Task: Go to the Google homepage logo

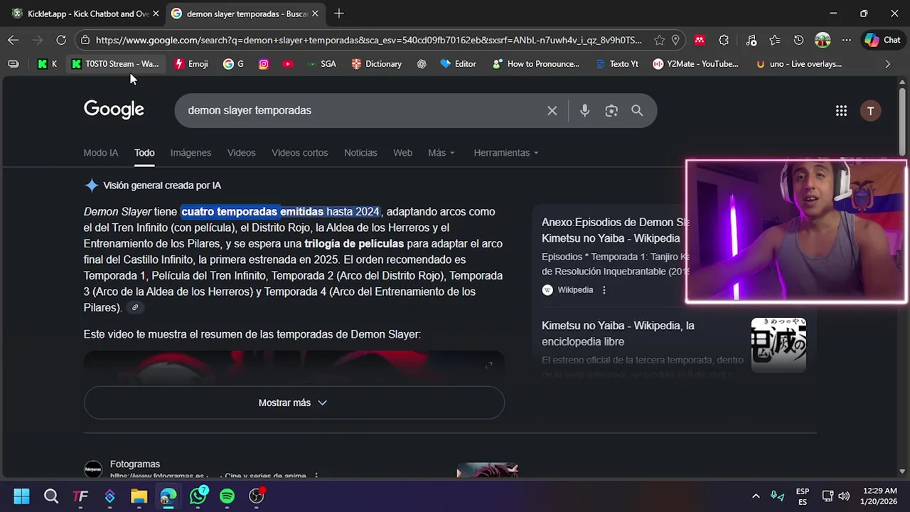Action: (x=114, y=110)
